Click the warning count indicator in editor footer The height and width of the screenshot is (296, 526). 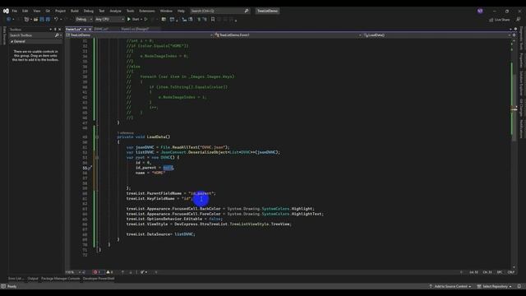109,272
